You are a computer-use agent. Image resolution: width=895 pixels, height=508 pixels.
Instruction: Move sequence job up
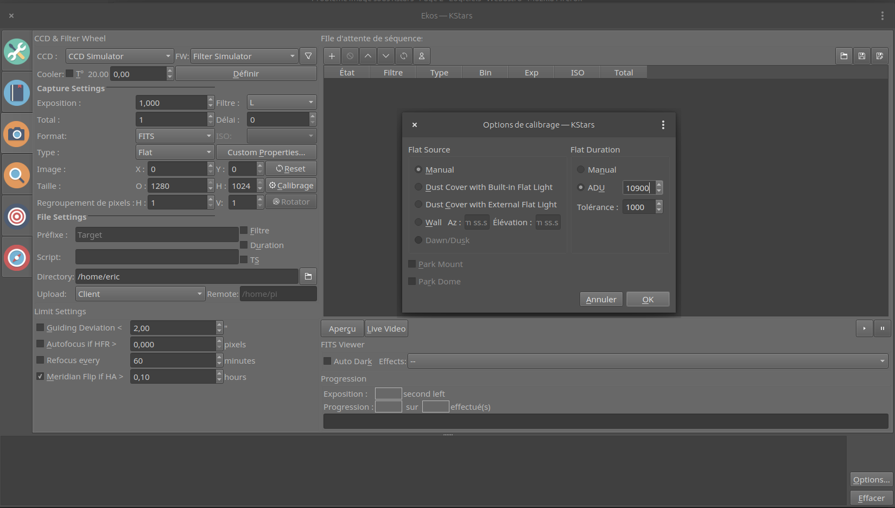coord(368,56)
